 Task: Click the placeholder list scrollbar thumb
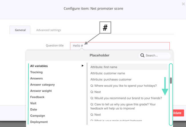(x=171, y=80)
